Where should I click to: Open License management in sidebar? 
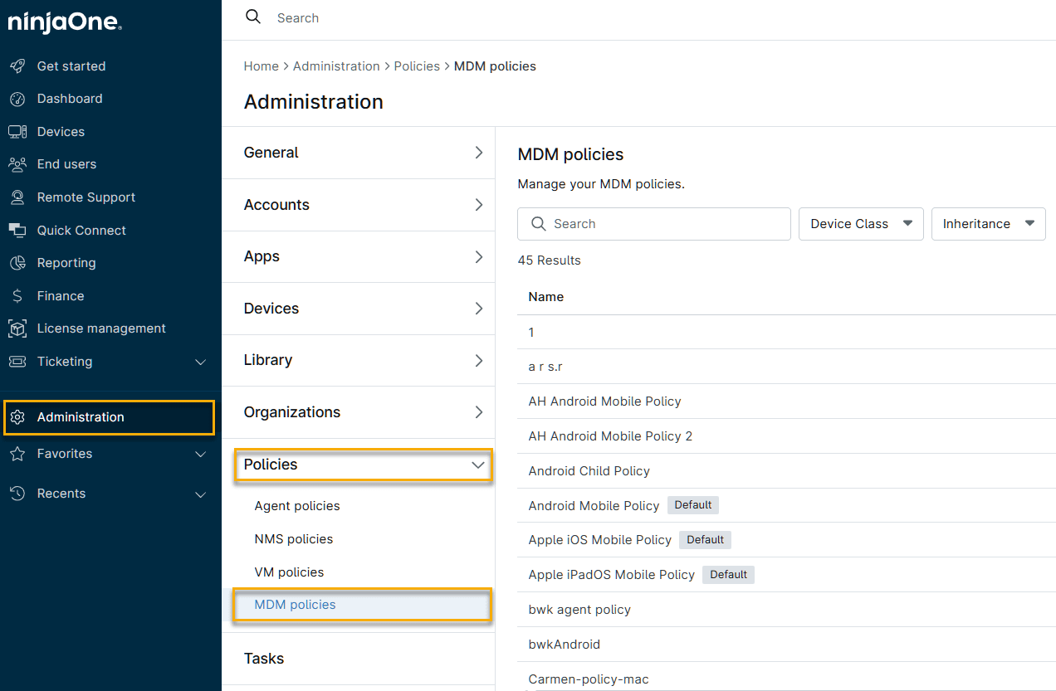pos(101,328)
